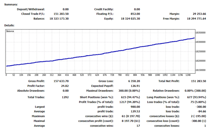Click the Summary heading
Image resolution: width=211 pixels, height=128 pixels.
coord(11,4)
